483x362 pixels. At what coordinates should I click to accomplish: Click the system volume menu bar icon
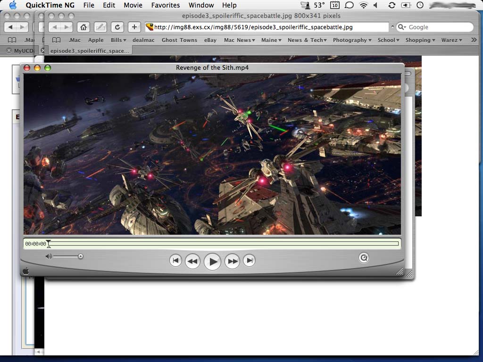[376, 5]
